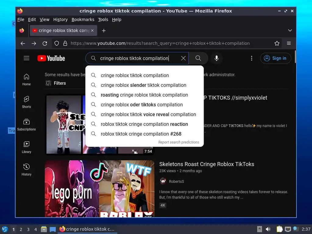This screenshot has height=234, width=312.
Task: Open the History menu in the menu bar
Action: pos(60,19)
